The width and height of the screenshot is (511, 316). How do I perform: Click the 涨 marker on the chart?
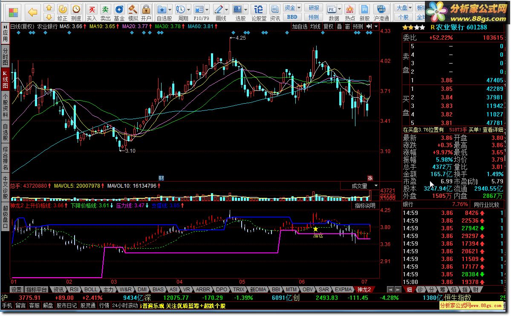pyautogui.click(x=370, y=178)
